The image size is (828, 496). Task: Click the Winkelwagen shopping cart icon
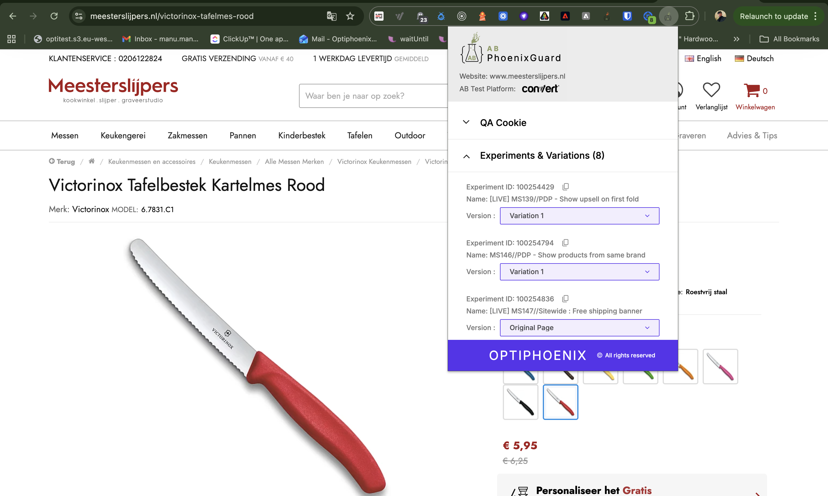click(752, 90)
